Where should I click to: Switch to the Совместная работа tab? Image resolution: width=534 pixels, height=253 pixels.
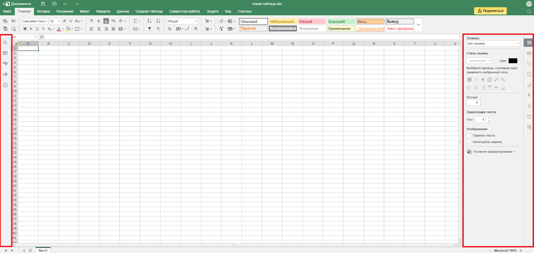point(185,11)
